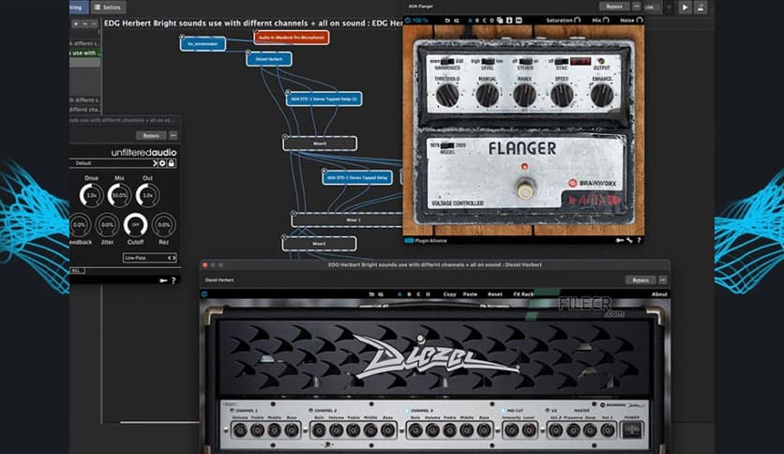784x454 pixels.
Task: Open the Low-Pass filter type dropdown
Action: tap(149, 258)
